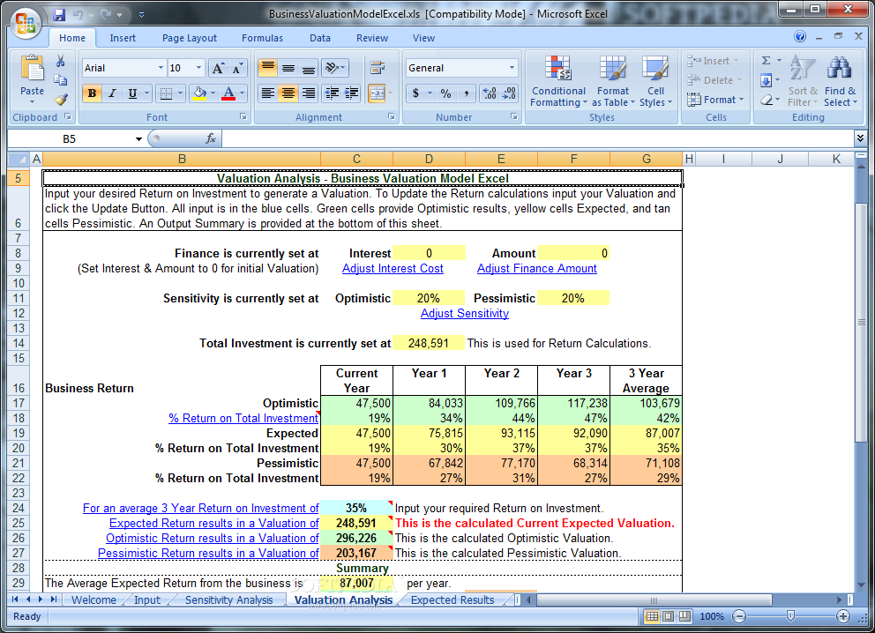This screenshot has height=633, width=875.
Task: Click Insert Function fx icon
Action: (211, 138)
